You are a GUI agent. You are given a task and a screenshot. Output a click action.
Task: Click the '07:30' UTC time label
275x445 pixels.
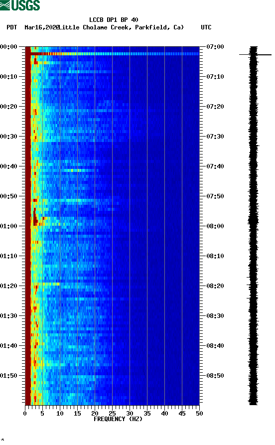[215, 136]
